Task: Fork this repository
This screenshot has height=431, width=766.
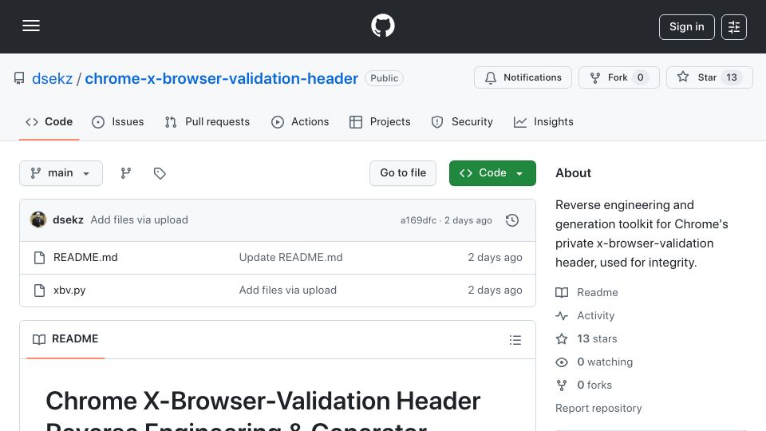Action: [619, 77]
